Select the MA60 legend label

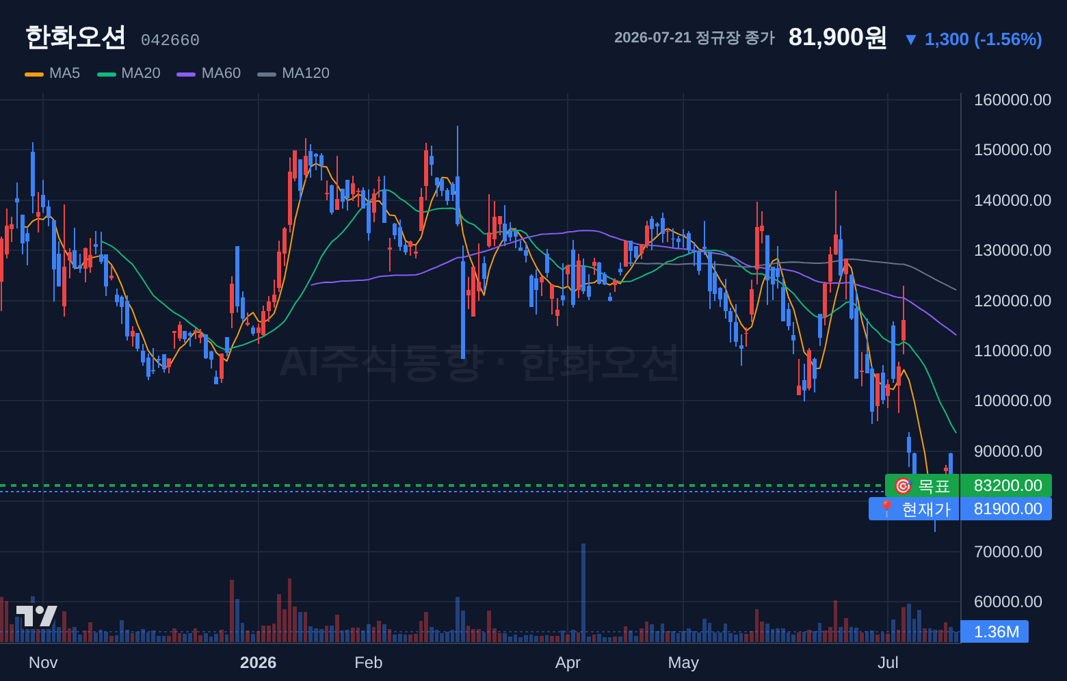(x=221, y=73)
